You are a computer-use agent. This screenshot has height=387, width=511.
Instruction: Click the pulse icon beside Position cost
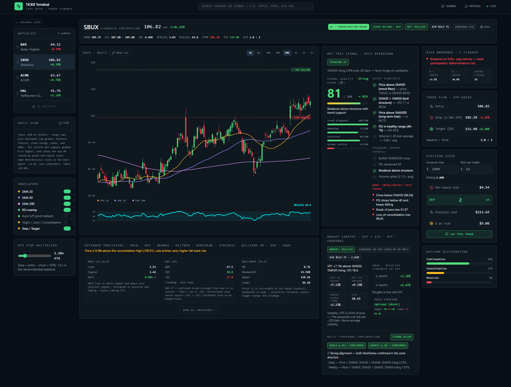point(431,212)
